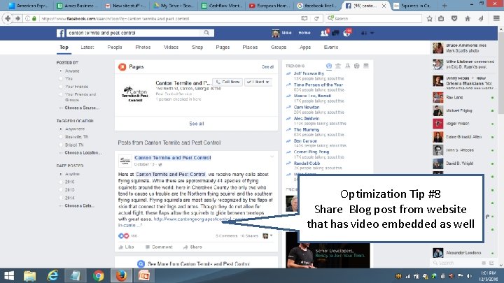Click See all at bottom of Pages card

(197, 124)
